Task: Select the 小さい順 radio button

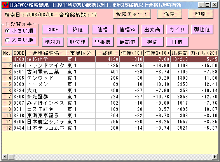Action: [7, 31]
